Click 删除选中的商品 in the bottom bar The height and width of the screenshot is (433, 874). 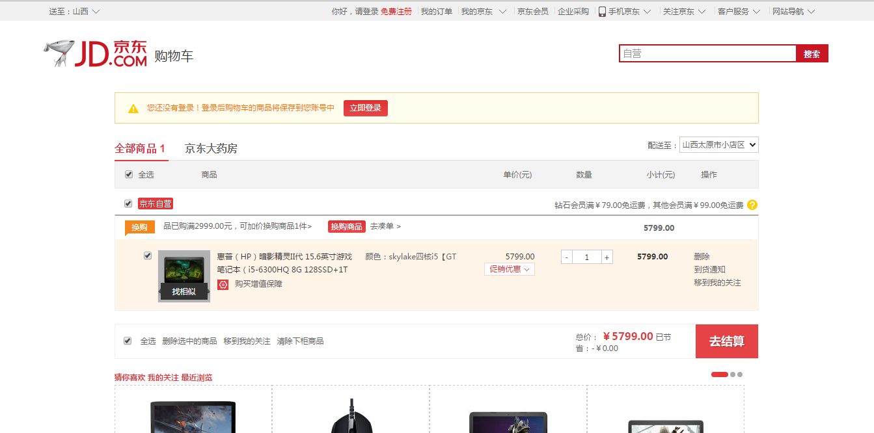pos(189,341)
